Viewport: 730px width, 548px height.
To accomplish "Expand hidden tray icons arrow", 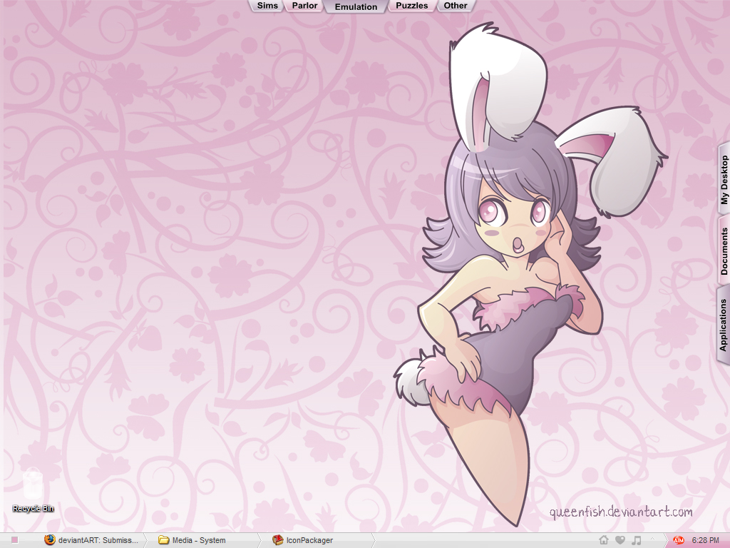I will coord(653,539).
